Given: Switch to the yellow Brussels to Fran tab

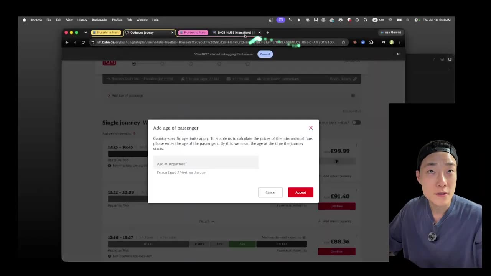Looking at the screenshot, I should [x=106, y=33].
